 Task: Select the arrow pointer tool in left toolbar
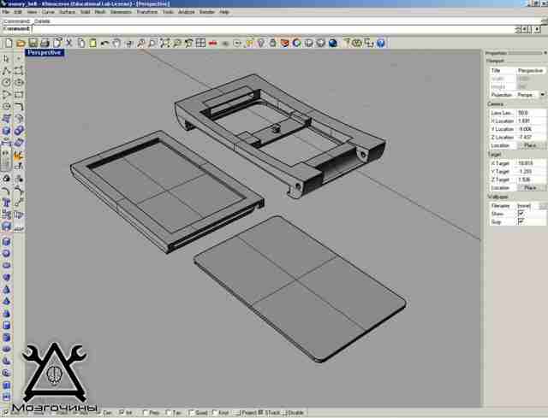click(6, 59)
